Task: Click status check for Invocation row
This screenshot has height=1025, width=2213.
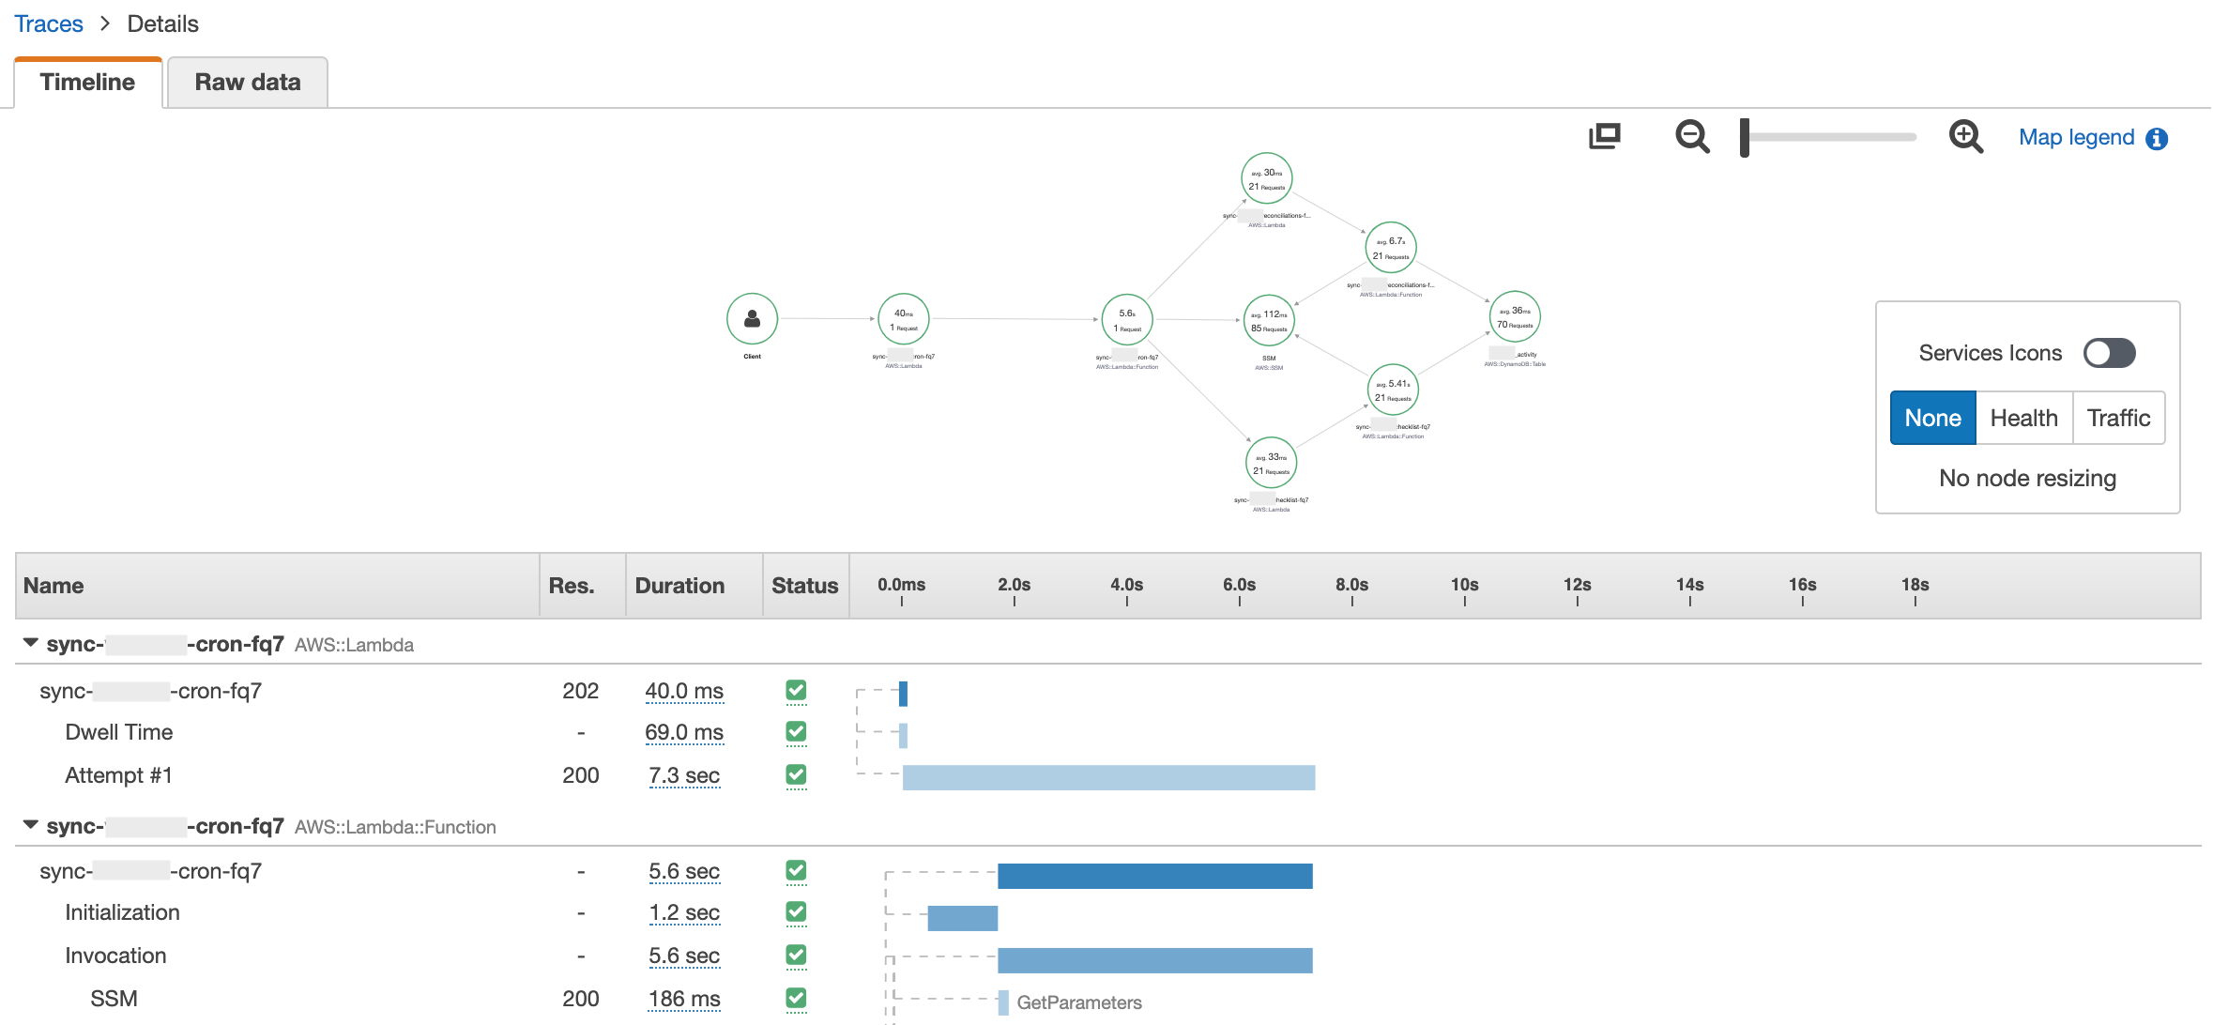Action: pos(796,956)
